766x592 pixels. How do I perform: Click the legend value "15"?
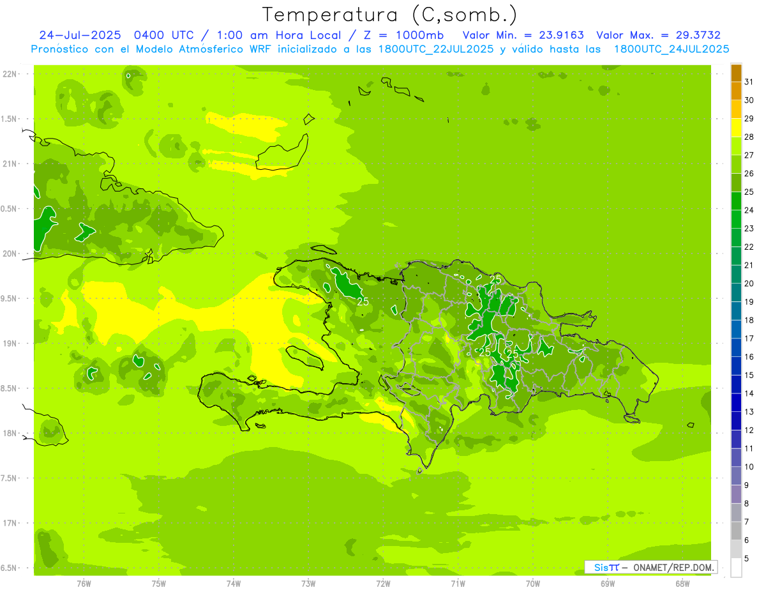(x=749, y=375)
